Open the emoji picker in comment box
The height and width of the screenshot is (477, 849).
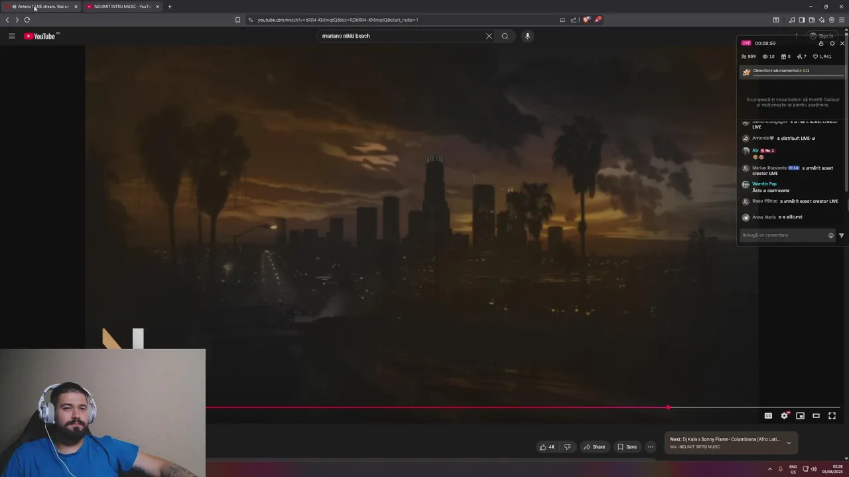tap(831, 235)
